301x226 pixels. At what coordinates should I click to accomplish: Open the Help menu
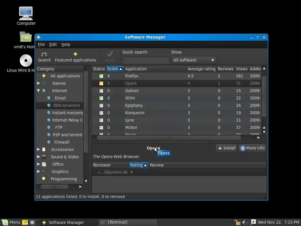coord(66,45)
